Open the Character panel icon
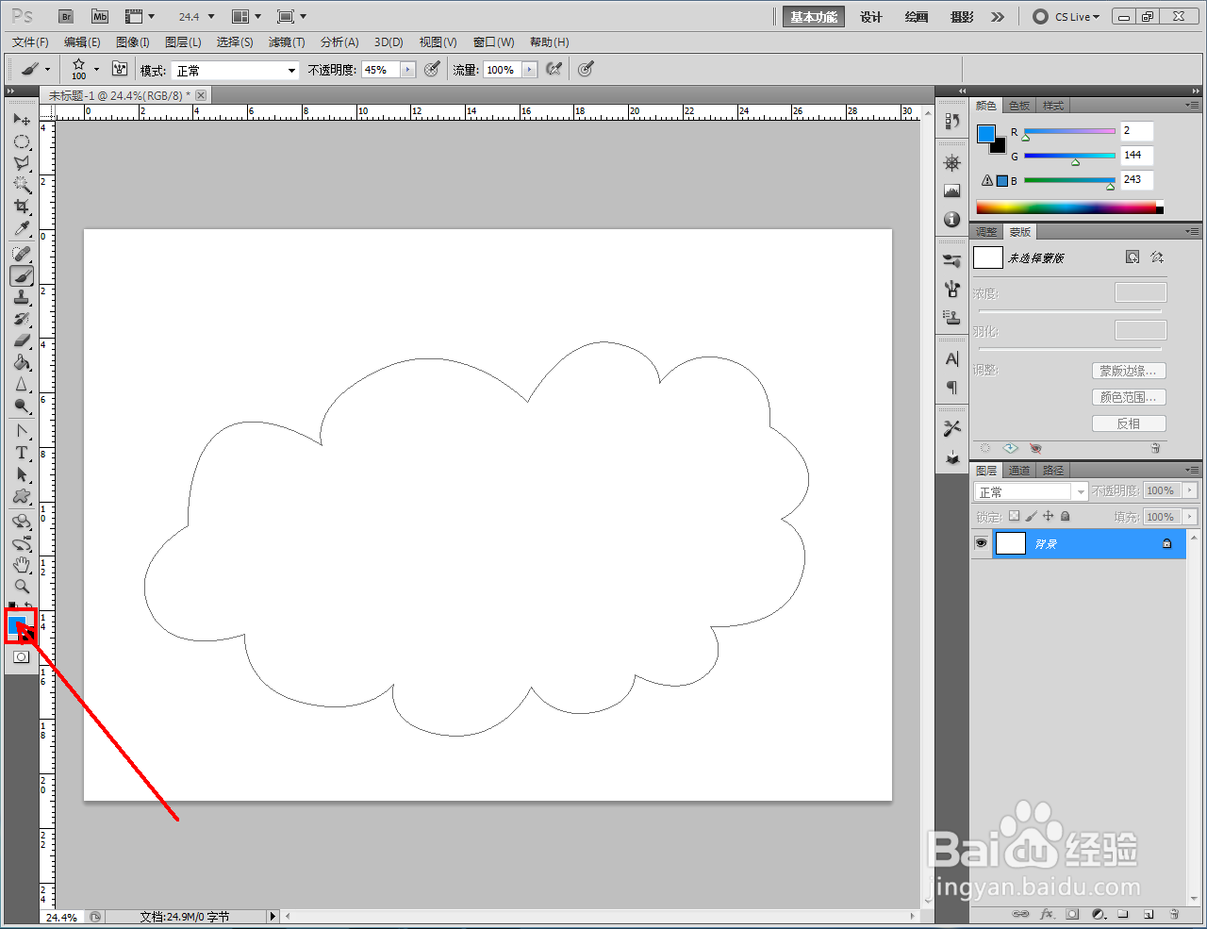This screenshot has height=929, width=1207. coord(952,358)
